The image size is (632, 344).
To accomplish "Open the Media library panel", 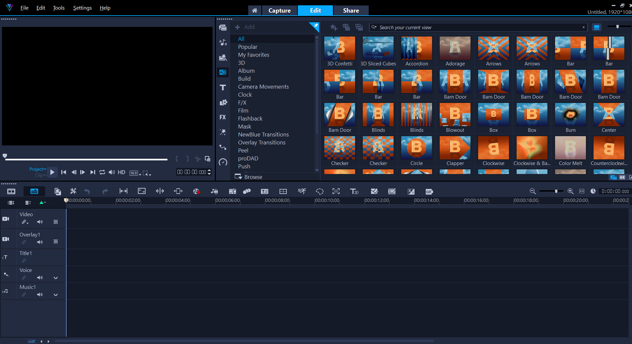I will tap(223, 27).
